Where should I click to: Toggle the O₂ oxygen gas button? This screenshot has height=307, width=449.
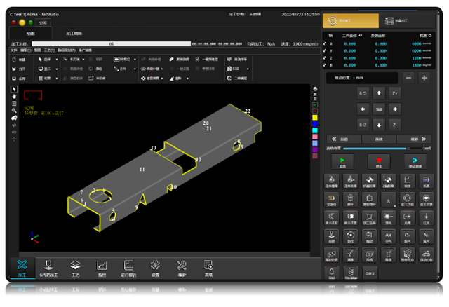407,238
